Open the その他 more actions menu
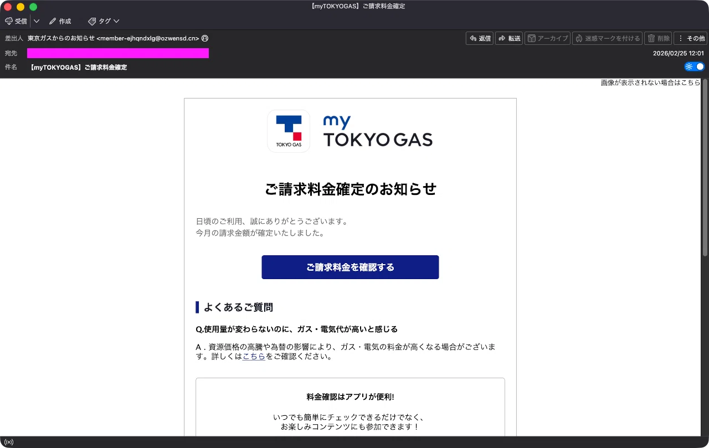The image size is (709, 448). (690, 38)
